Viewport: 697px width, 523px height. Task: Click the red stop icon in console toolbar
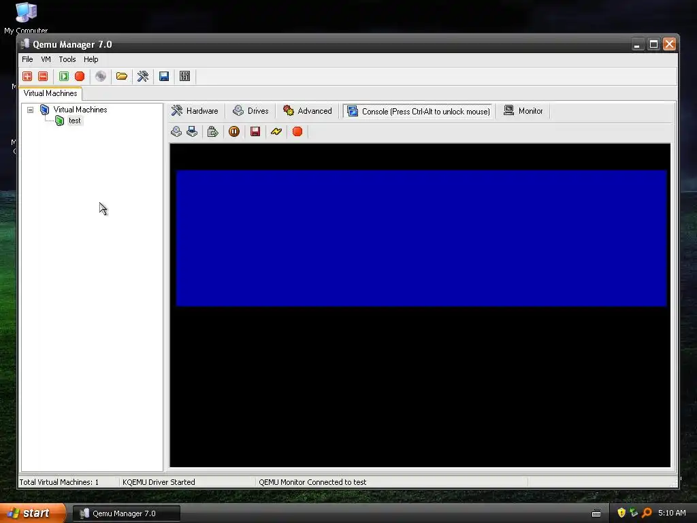click(297, 131)
